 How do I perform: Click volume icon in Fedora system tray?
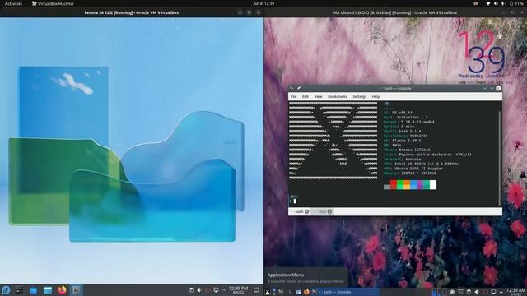pyautogui.click(x=199, y=290)
